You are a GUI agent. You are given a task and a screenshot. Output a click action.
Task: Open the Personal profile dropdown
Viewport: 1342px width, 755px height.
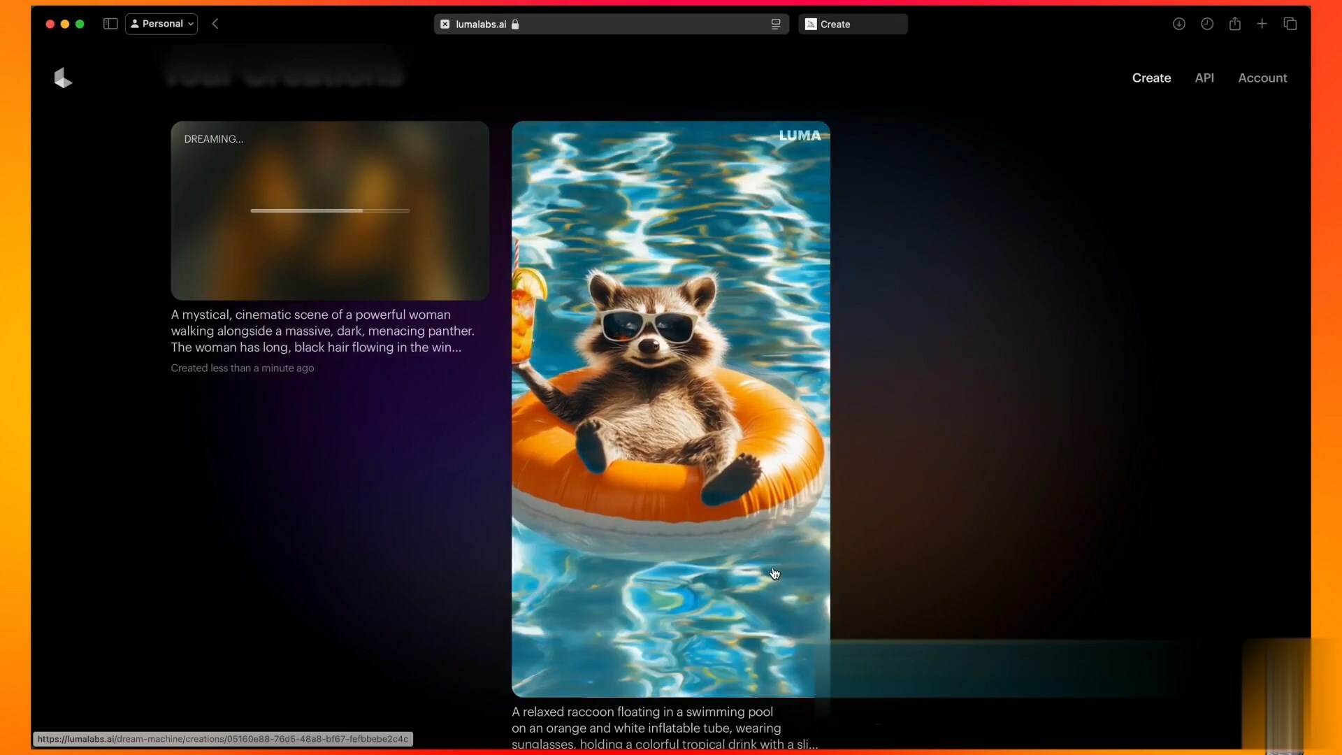coord(161,24)
